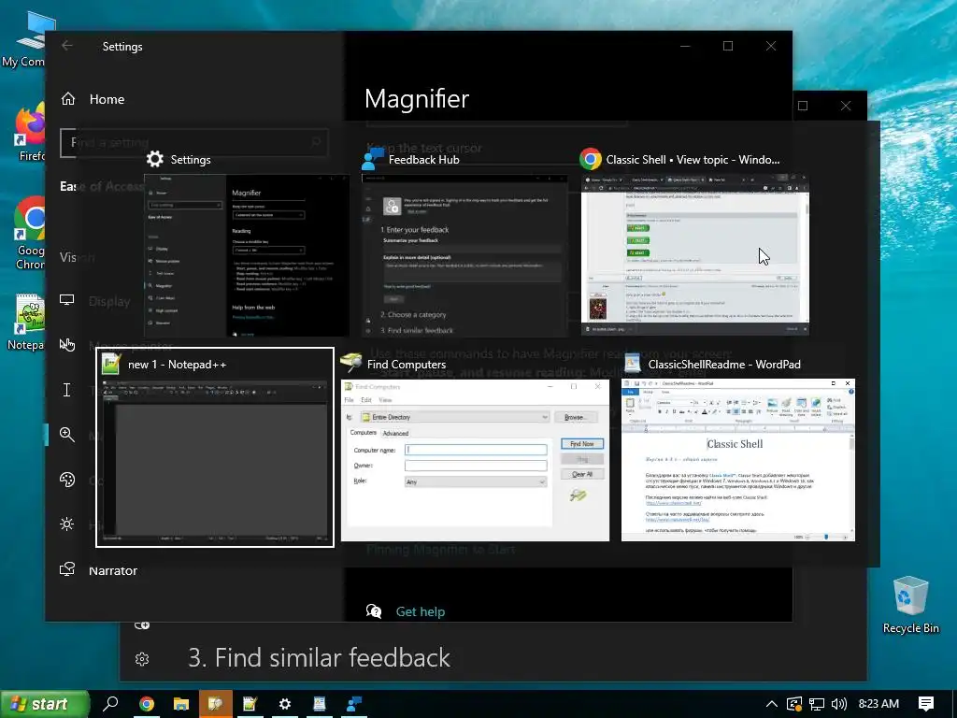957x718 pixels.
Task: Select the Classic Shell Chrome window thumbnail
Action: tap(695, 255)
